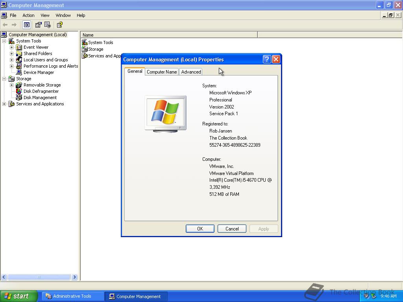Screen dimensions: 403x302
Task: Select Device Manager label in the tree
Action: [39, 72]
